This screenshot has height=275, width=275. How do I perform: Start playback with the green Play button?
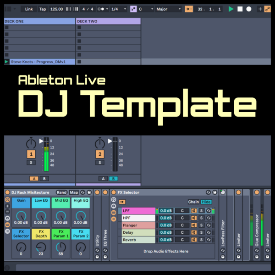pyautogui.click(x=231, y=9)
